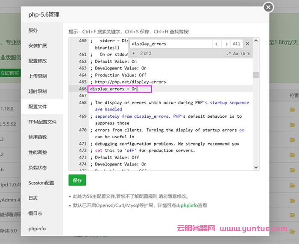
Task: Open the 安装扩展 sidebar tab
Action: click(x=38, y=46)
